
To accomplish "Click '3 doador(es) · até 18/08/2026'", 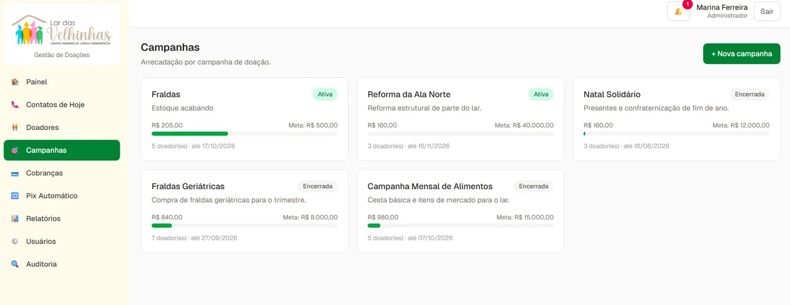I will pos(626,146).
